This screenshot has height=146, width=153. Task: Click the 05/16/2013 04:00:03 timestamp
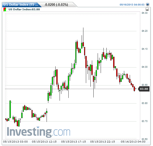click(x=132, y=5)
